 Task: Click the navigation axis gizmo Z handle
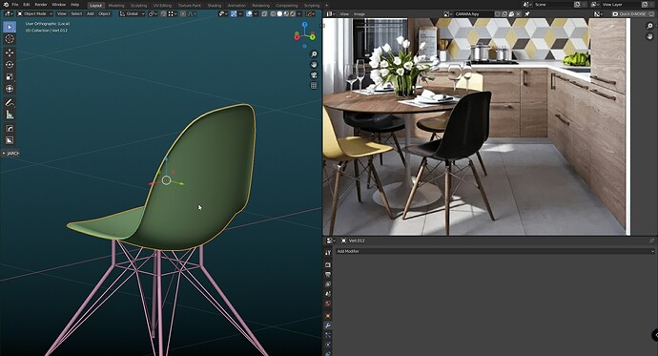tap(304, 25)
